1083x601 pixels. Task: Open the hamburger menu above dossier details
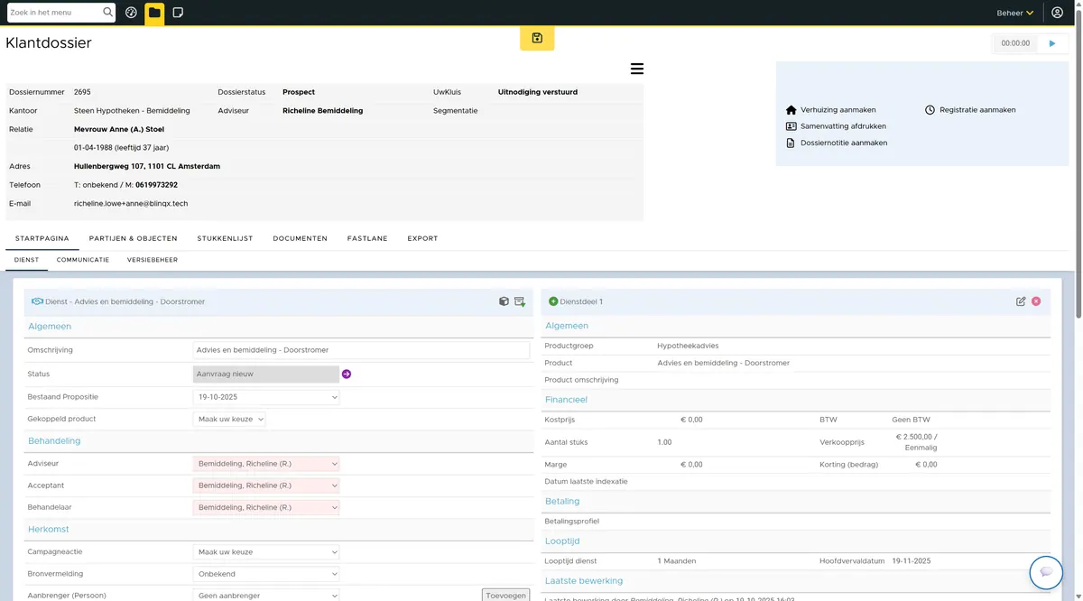[x=637, y=69]
